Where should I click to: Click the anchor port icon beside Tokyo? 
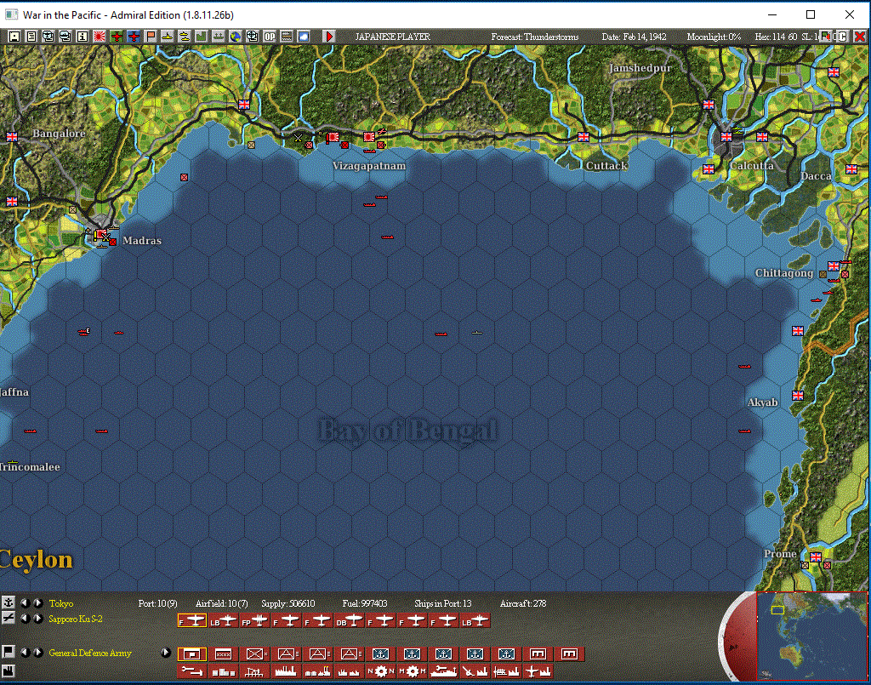point(9,602)
